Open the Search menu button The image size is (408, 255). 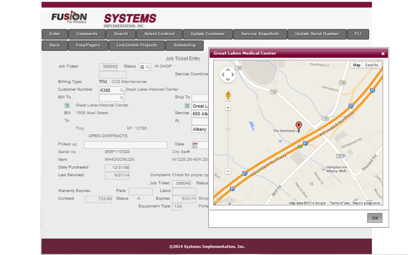pos(121,34)
